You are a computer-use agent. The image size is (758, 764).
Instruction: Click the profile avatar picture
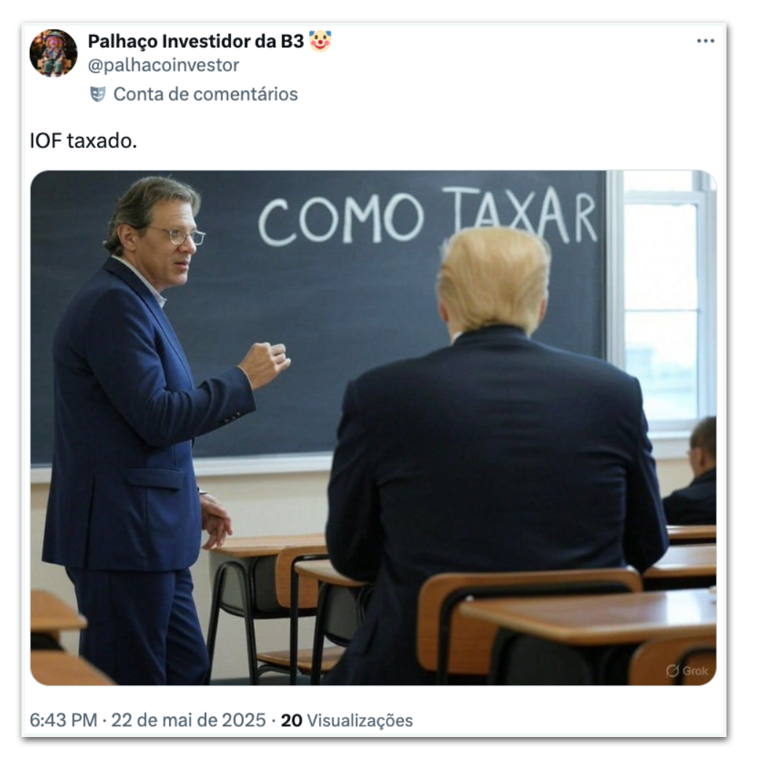tap(53, 53)
